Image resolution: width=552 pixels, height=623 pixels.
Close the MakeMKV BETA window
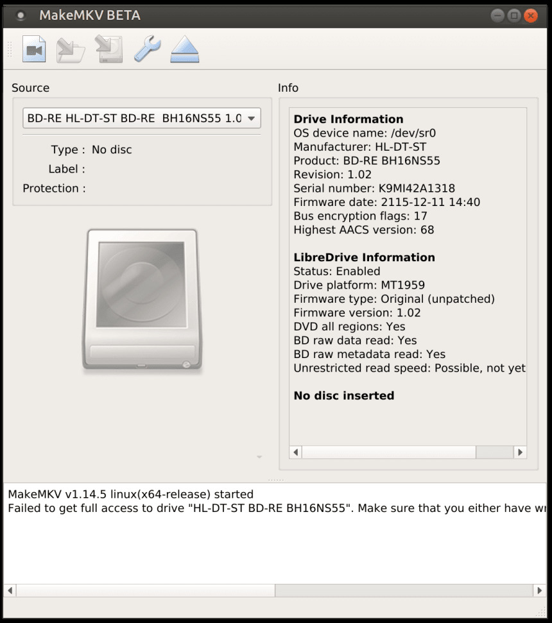pos(531,15)
